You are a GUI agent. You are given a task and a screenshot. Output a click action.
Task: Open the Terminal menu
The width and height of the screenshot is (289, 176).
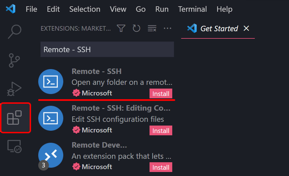pos(192,9)
